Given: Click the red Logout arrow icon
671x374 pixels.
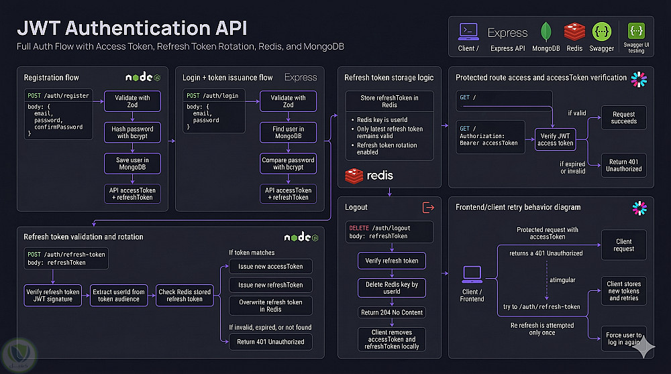Looking at the screenshot, I should (x=428, y=208).
